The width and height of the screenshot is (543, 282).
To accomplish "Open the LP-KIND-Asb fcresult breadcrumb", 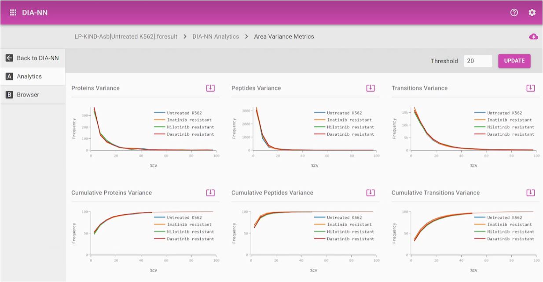I will pyautogui.click(x=126, y=36).
